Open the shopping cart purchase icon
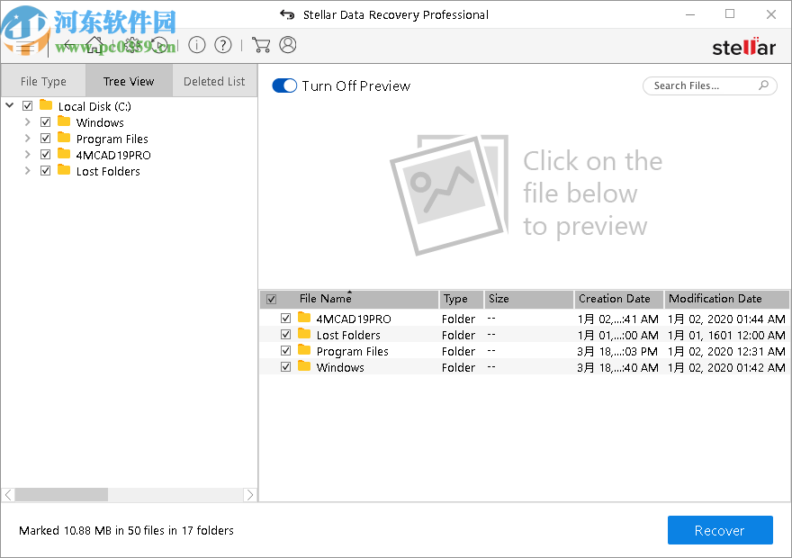This screenshot has height=558, width=792. tap(261, 45)
